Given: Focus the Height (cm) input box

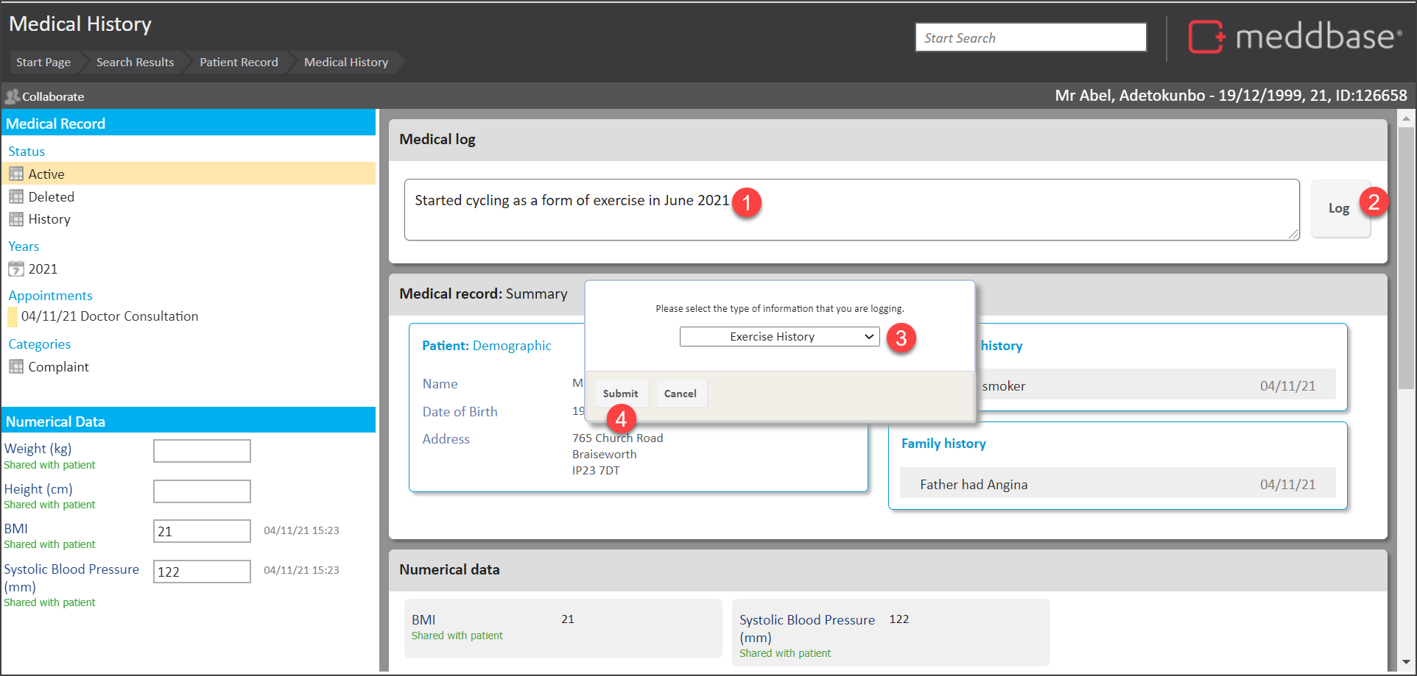Looking at the screenshot, I should tap(202, 491).
